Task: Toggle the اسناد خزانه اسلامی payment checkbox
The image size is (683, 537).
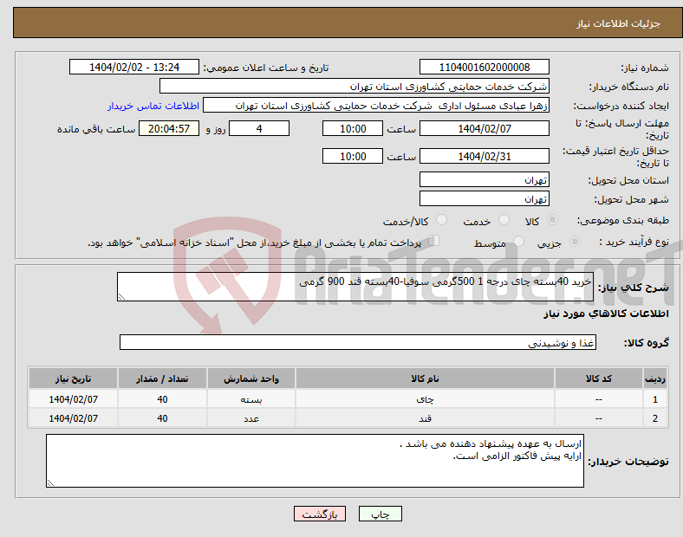Action: [x=434, y=241]
